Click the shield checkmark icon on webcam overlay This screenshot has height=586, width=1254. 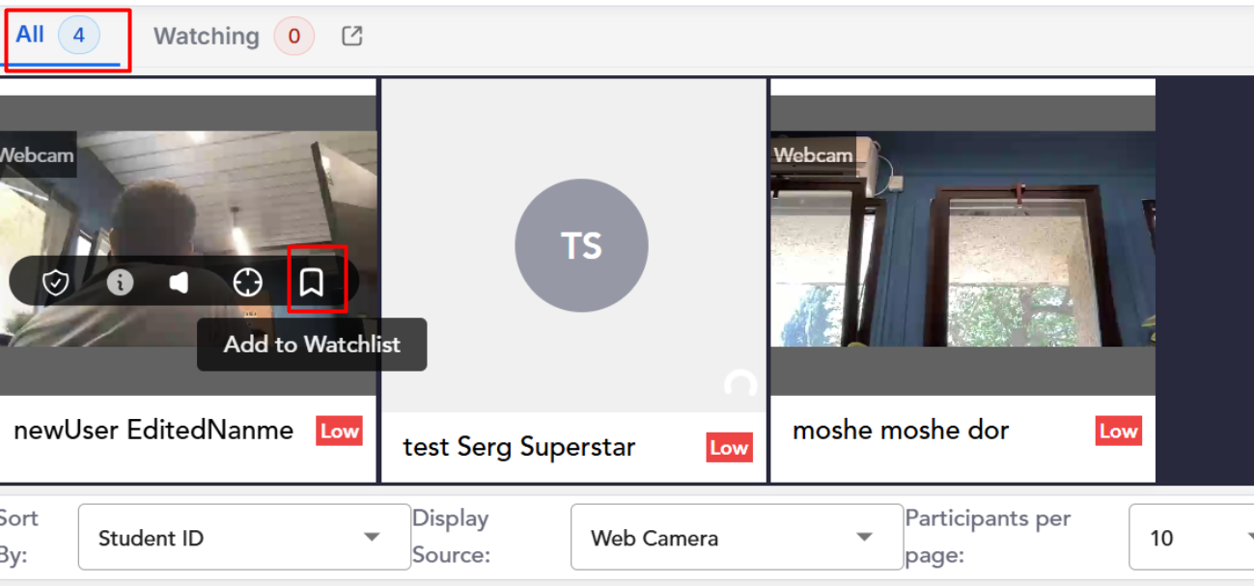point(56,283)
